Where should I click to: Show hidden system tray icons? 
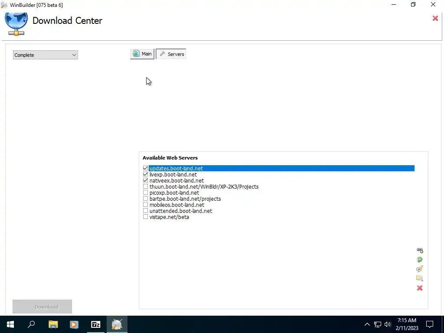367,324
